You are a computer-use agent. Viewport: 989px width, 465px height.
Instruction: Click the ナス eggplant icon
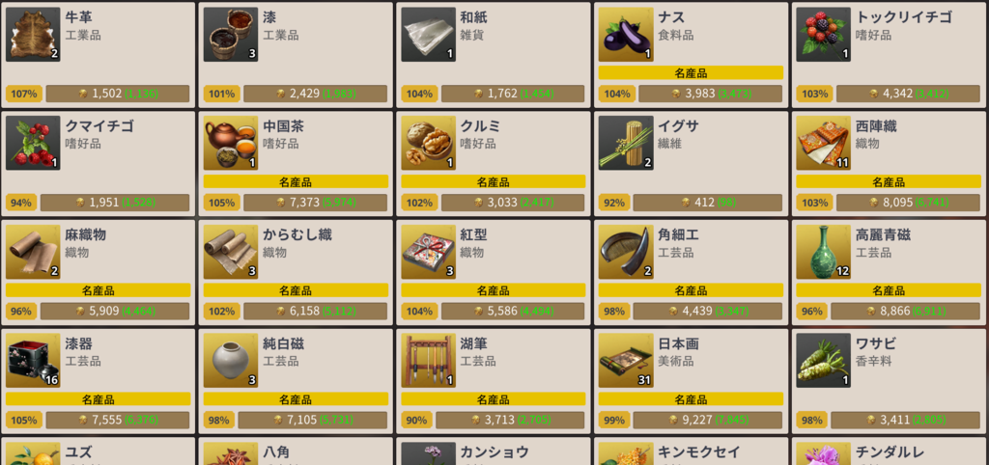point(626,35)
